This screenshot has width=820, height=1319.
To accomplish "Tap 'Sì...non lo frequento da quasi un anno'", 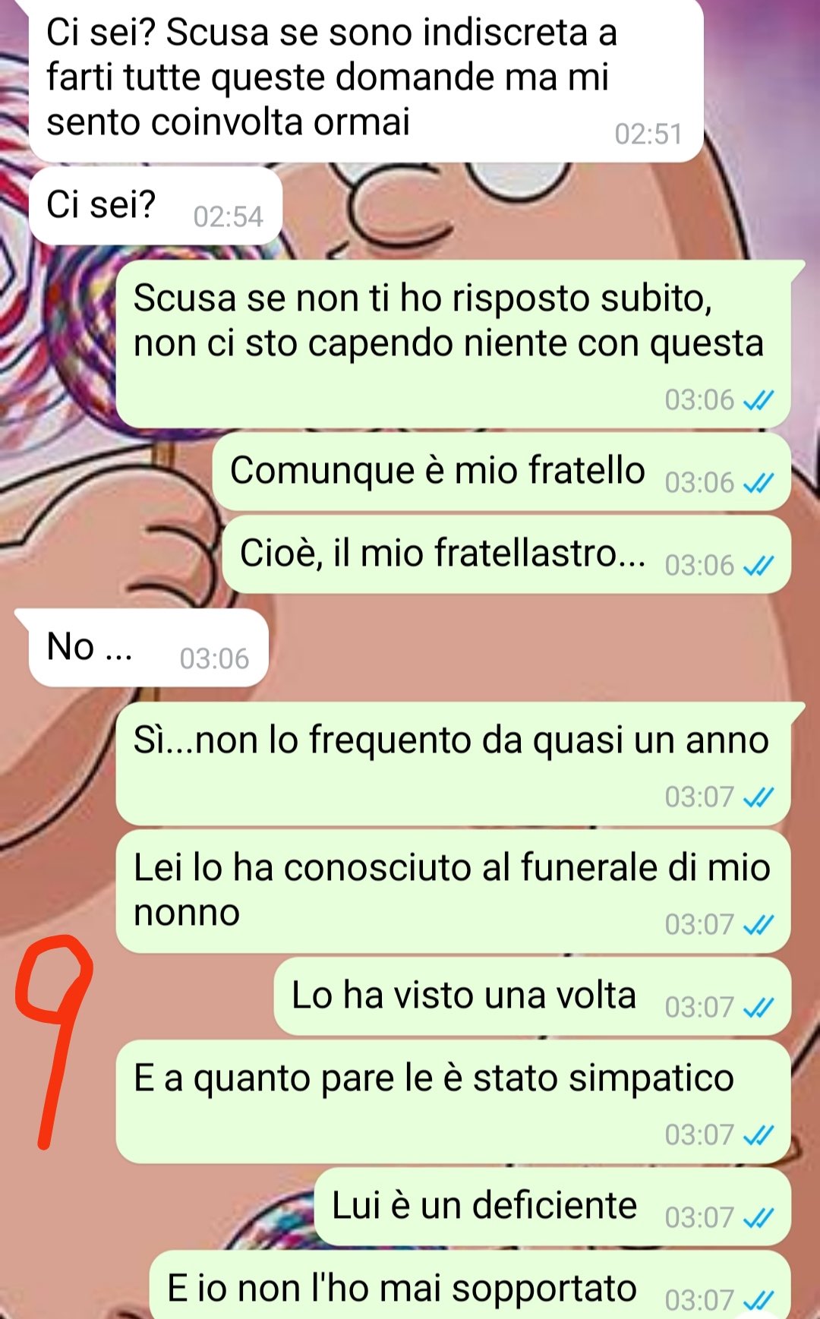I will 453,764.
